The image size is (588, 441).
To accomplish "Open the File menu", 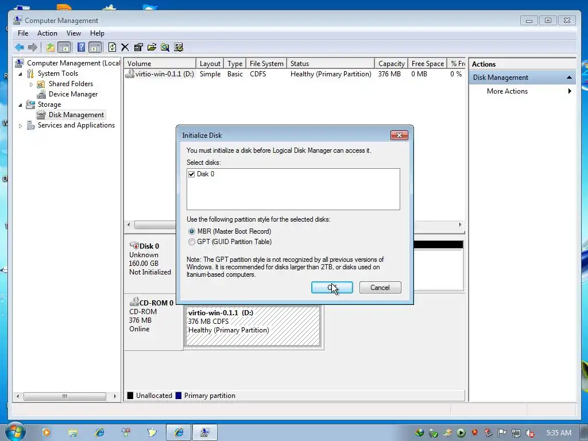I will click(x=23, y=33).
